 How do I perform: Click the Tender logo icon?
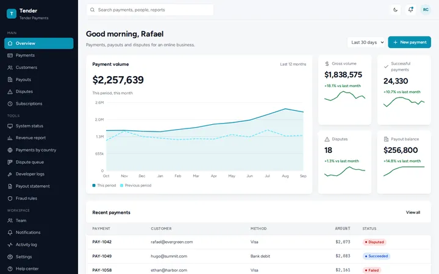(12, 13)
